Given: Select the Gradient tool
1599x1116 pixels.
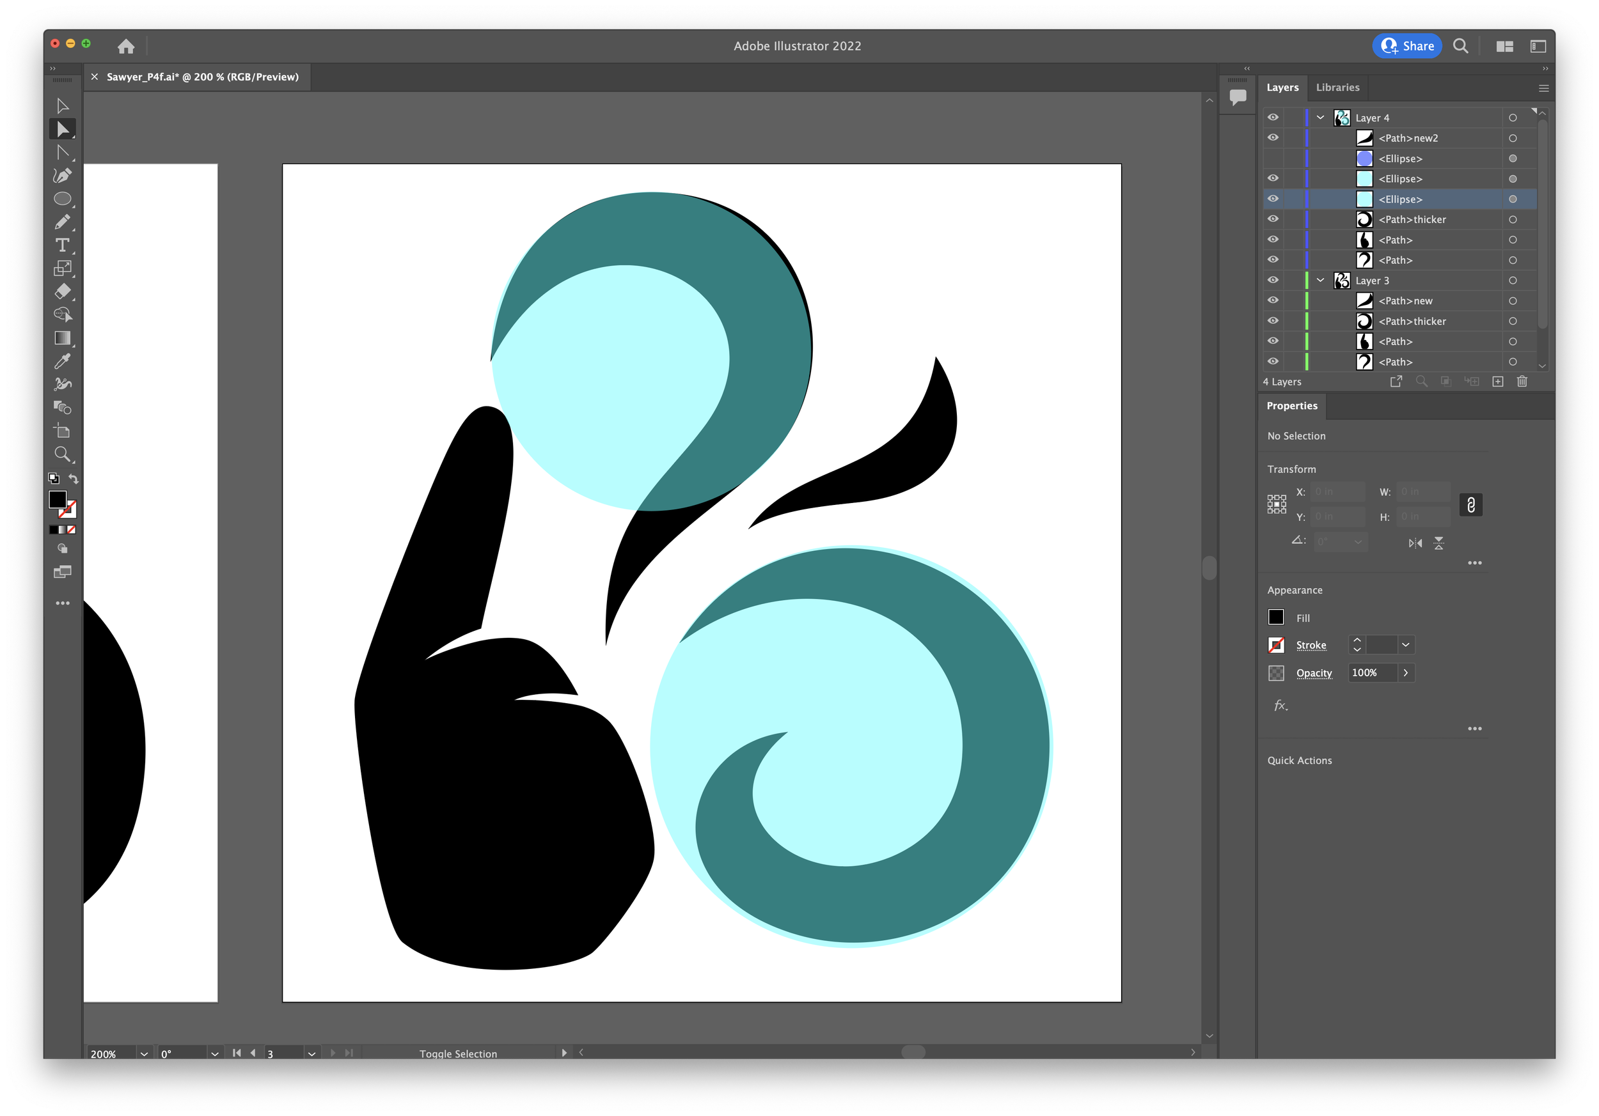Looking at the screenshot, I should pos(62,338).
